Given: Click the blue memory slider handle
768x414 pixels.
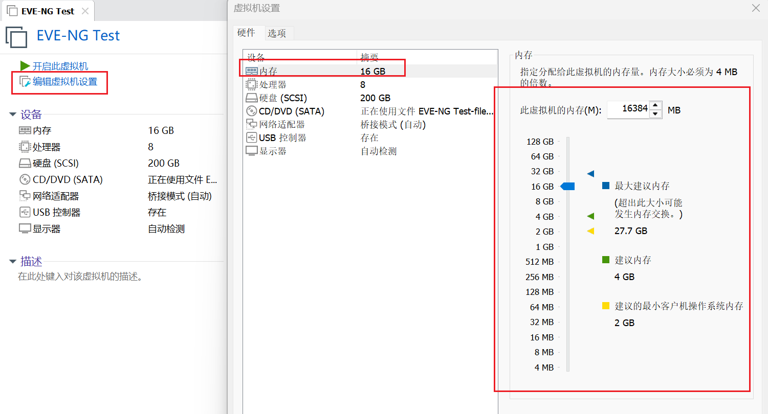Looking at the screenshot, I should pos(568,187).
